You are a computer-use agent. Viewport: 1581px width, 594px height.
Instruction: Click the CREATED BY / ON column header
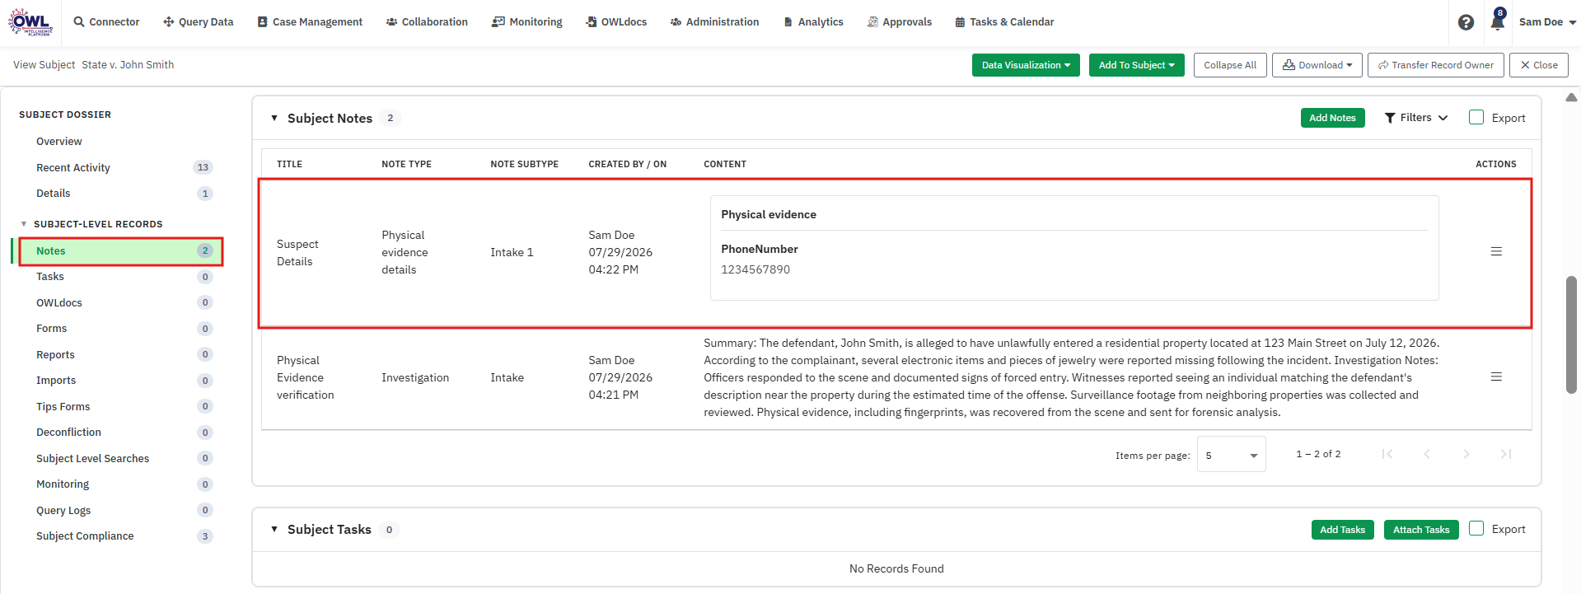tap(627, 164)
